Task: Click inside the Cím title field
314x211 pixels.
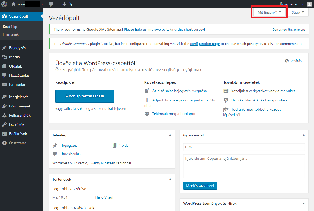Action: (244, 147)
